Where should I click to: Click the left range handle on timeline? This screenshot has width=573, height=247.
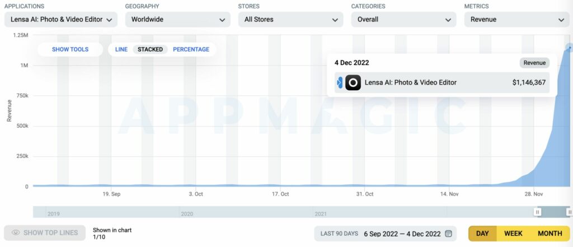(537, 212)
